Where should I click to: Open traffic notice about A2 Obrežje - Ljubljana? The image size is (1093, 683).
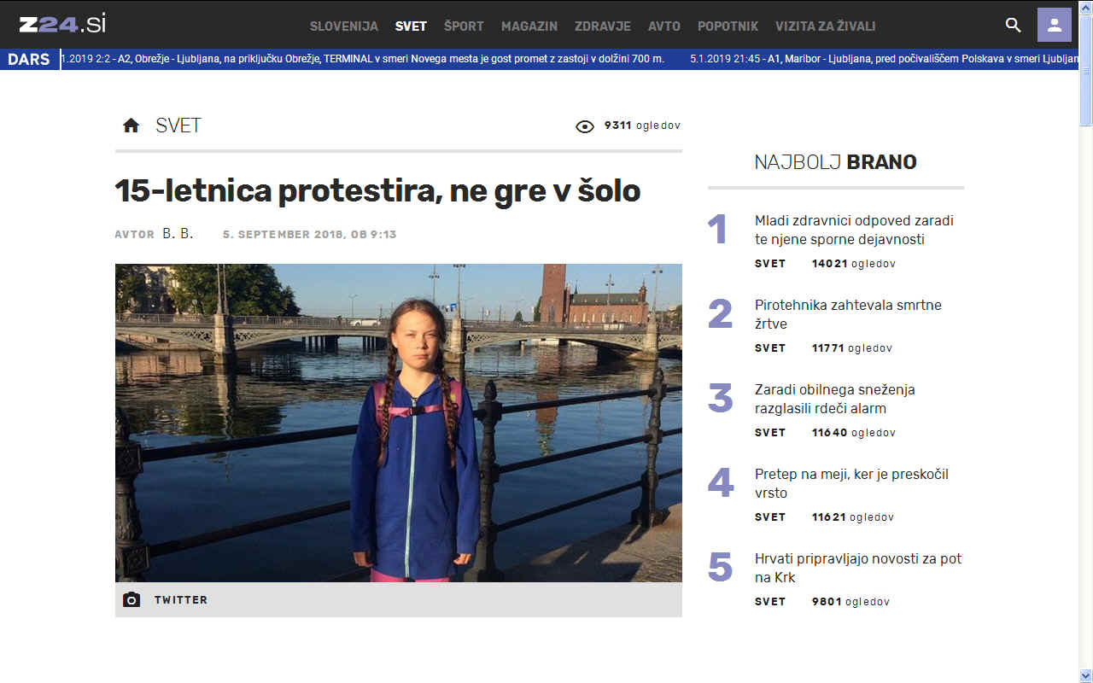(363, 59)
